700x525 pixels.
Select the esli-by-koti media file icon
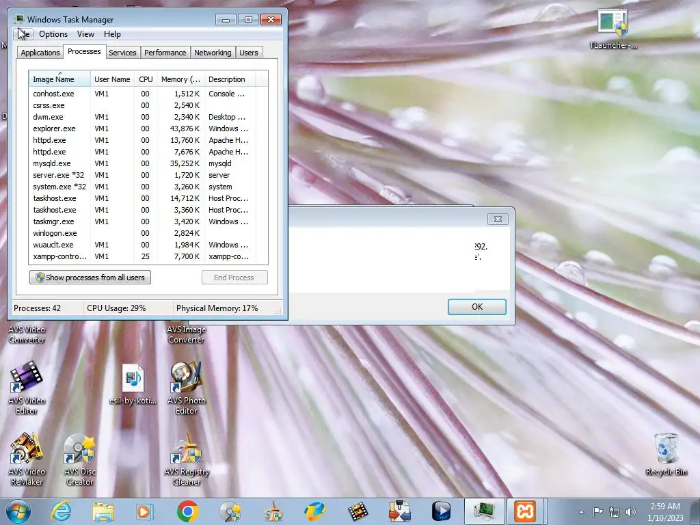[x=133, y=384]
